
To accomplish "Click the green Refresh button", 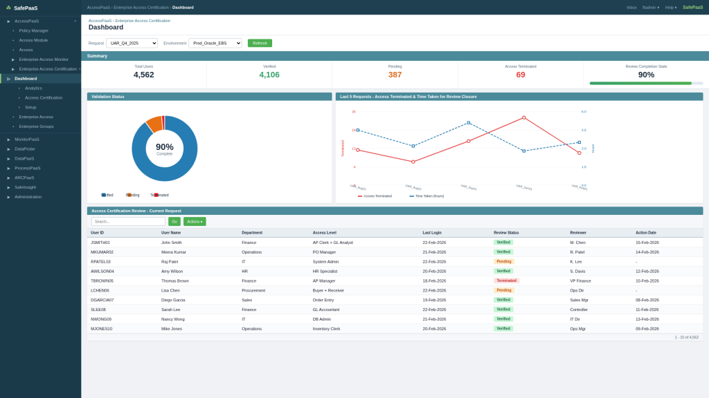I will tap(260, 43).
